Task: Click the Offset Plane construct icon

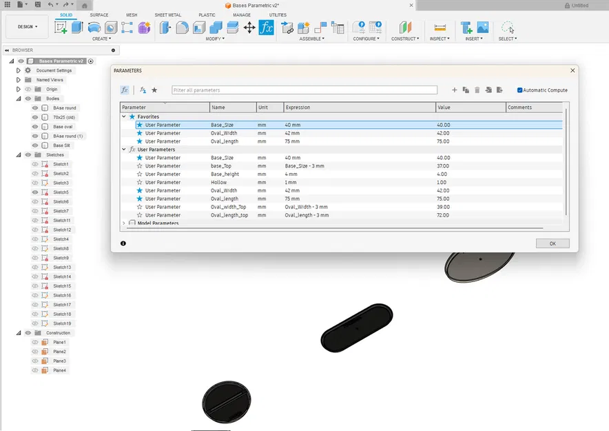Action: click(405, 28)
